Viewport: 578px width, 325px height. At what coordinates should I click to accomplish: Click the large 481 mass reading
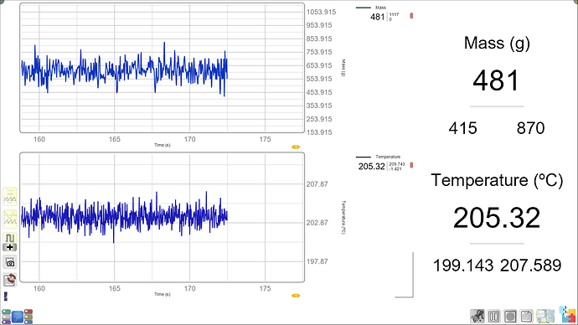496,80
